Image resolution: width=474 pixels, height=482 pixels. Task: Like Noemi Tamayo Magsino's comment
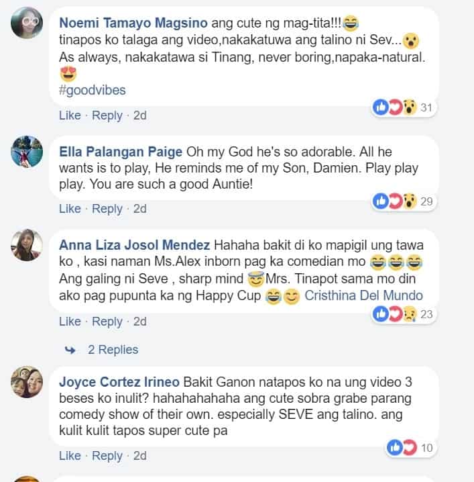pos(70,115)
